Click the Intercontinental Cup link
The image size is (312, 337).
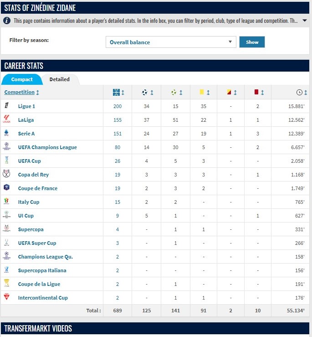[43, 298]
